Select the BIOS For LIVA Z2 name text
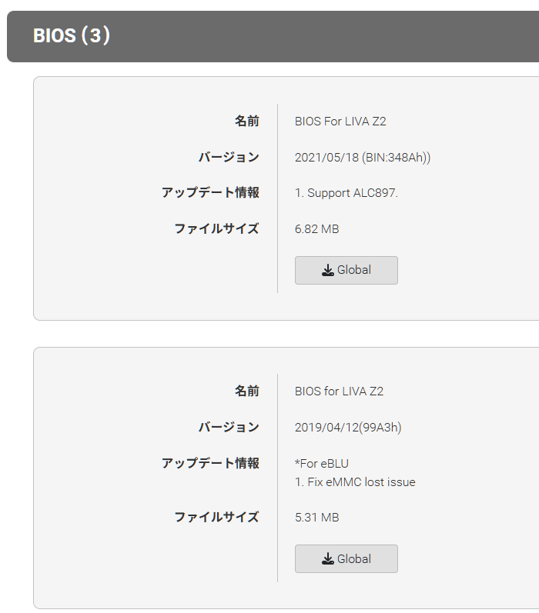539x613 pixels. click(340, 122)
